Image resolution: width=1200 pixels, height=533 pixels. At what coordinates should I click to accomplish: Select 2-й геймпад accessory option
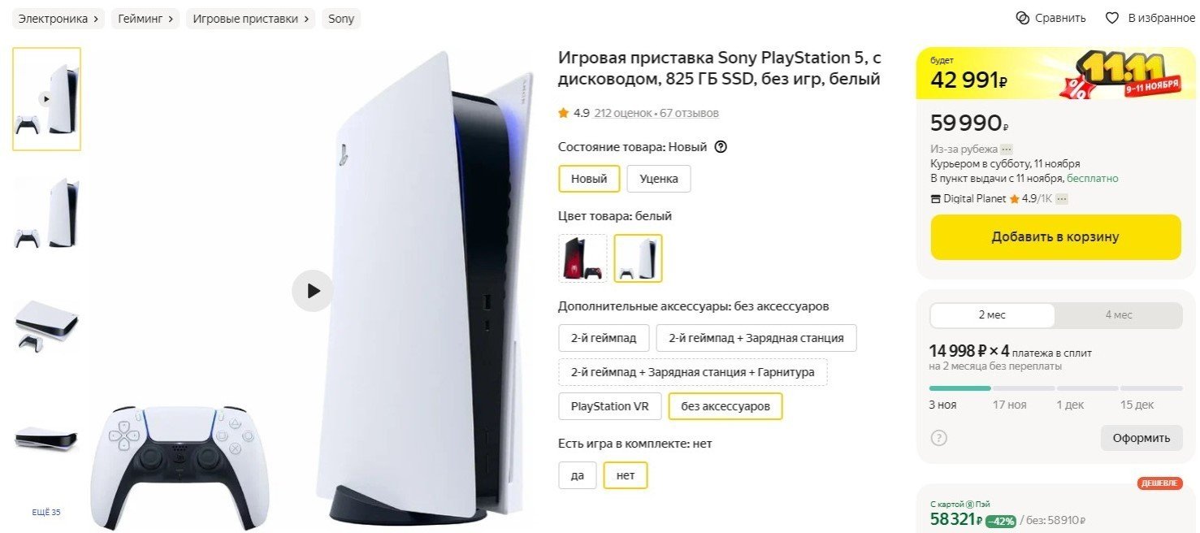604,338
